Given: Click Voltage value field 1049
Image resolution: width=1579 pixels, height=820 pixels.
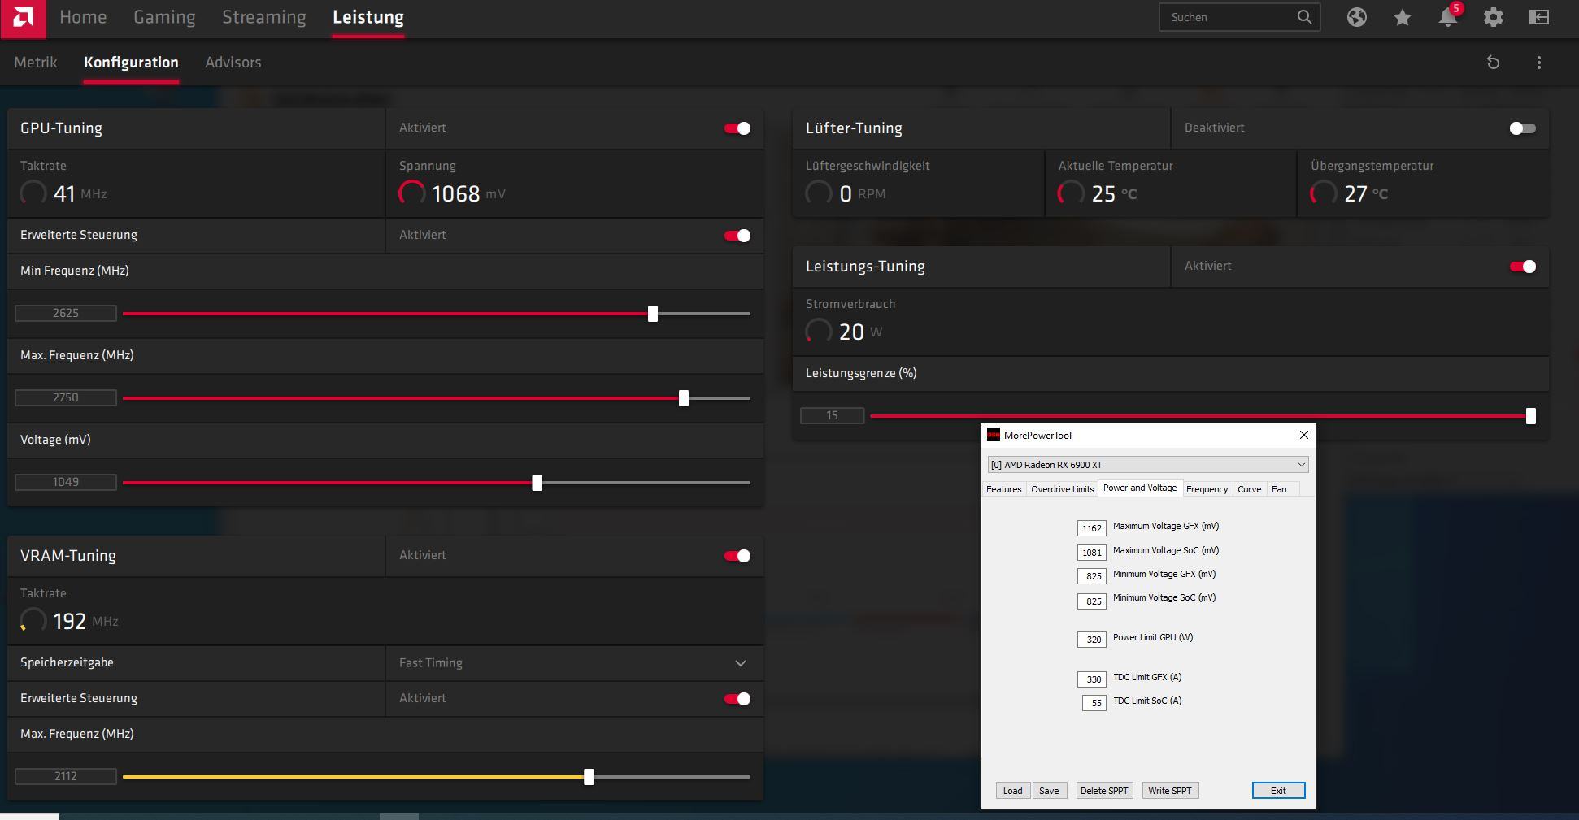Looking at the screenshot, I should tap(66, 482).
